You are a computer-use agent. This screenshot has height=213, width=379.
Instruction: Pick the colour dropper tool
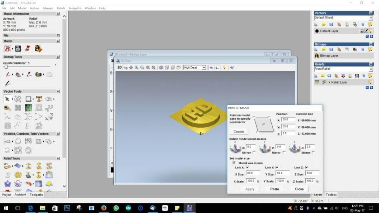pos(29,74)
